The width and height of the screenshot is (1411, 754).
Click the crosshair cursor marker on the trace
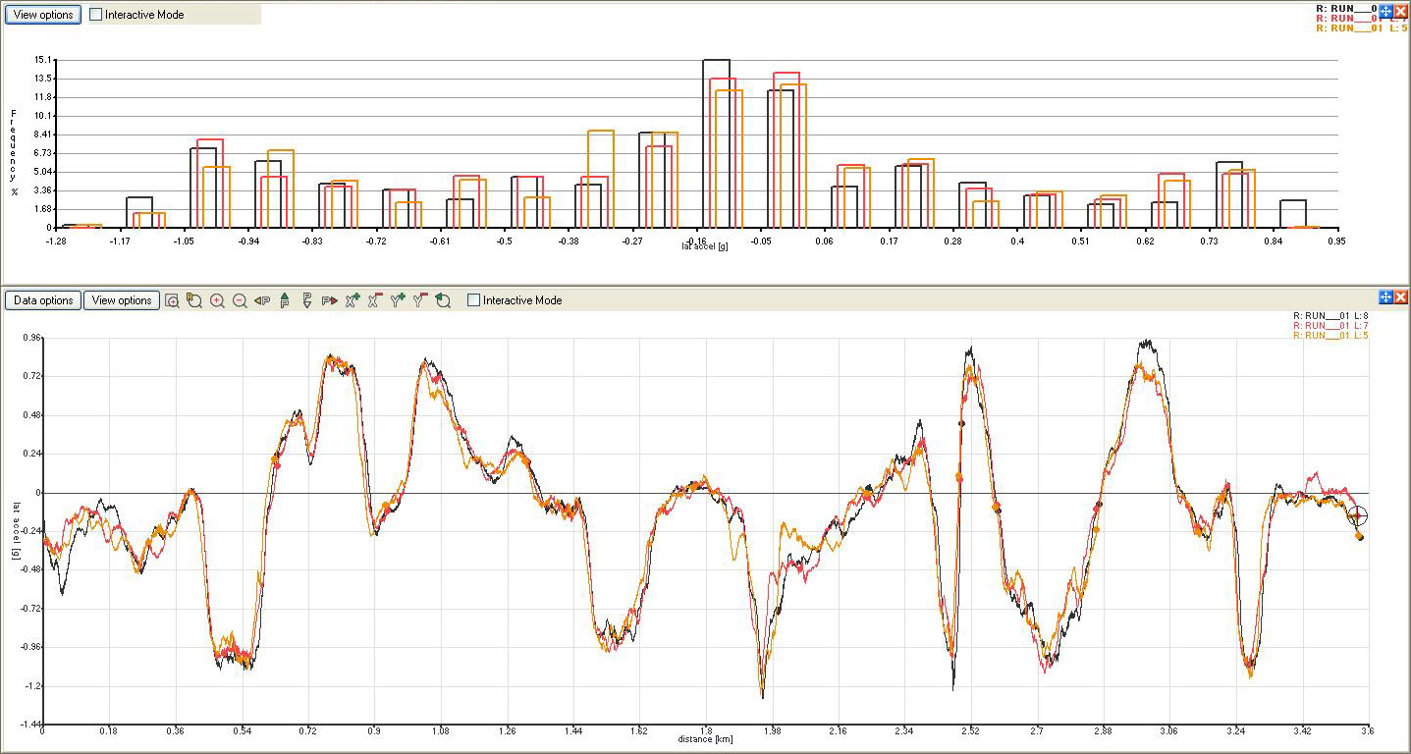1357,516
